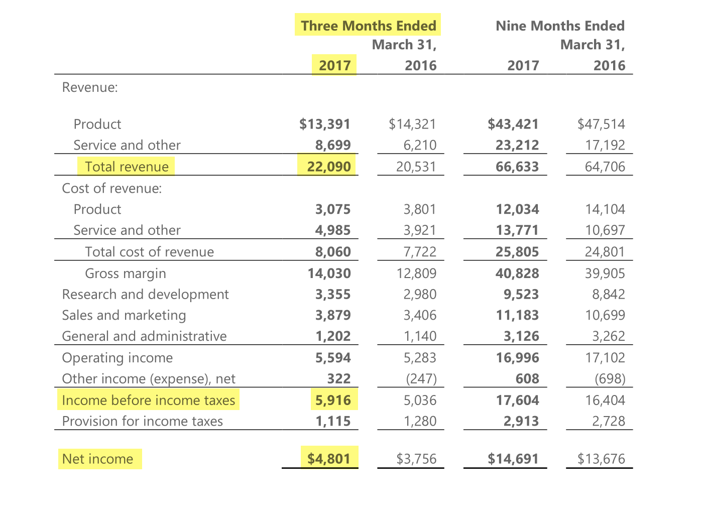703x532 pixels.
Task: Click the 7,722 total cost cell
Action: pyautogui.click(x=420, y=251)
